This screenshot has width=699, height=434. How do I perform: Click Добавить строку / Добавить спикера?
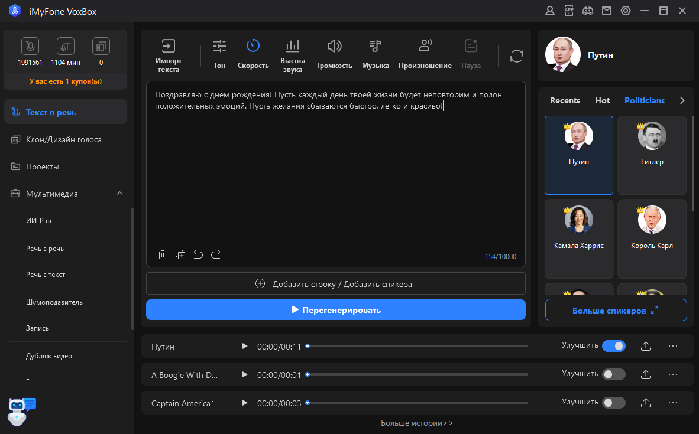point(336,283)
